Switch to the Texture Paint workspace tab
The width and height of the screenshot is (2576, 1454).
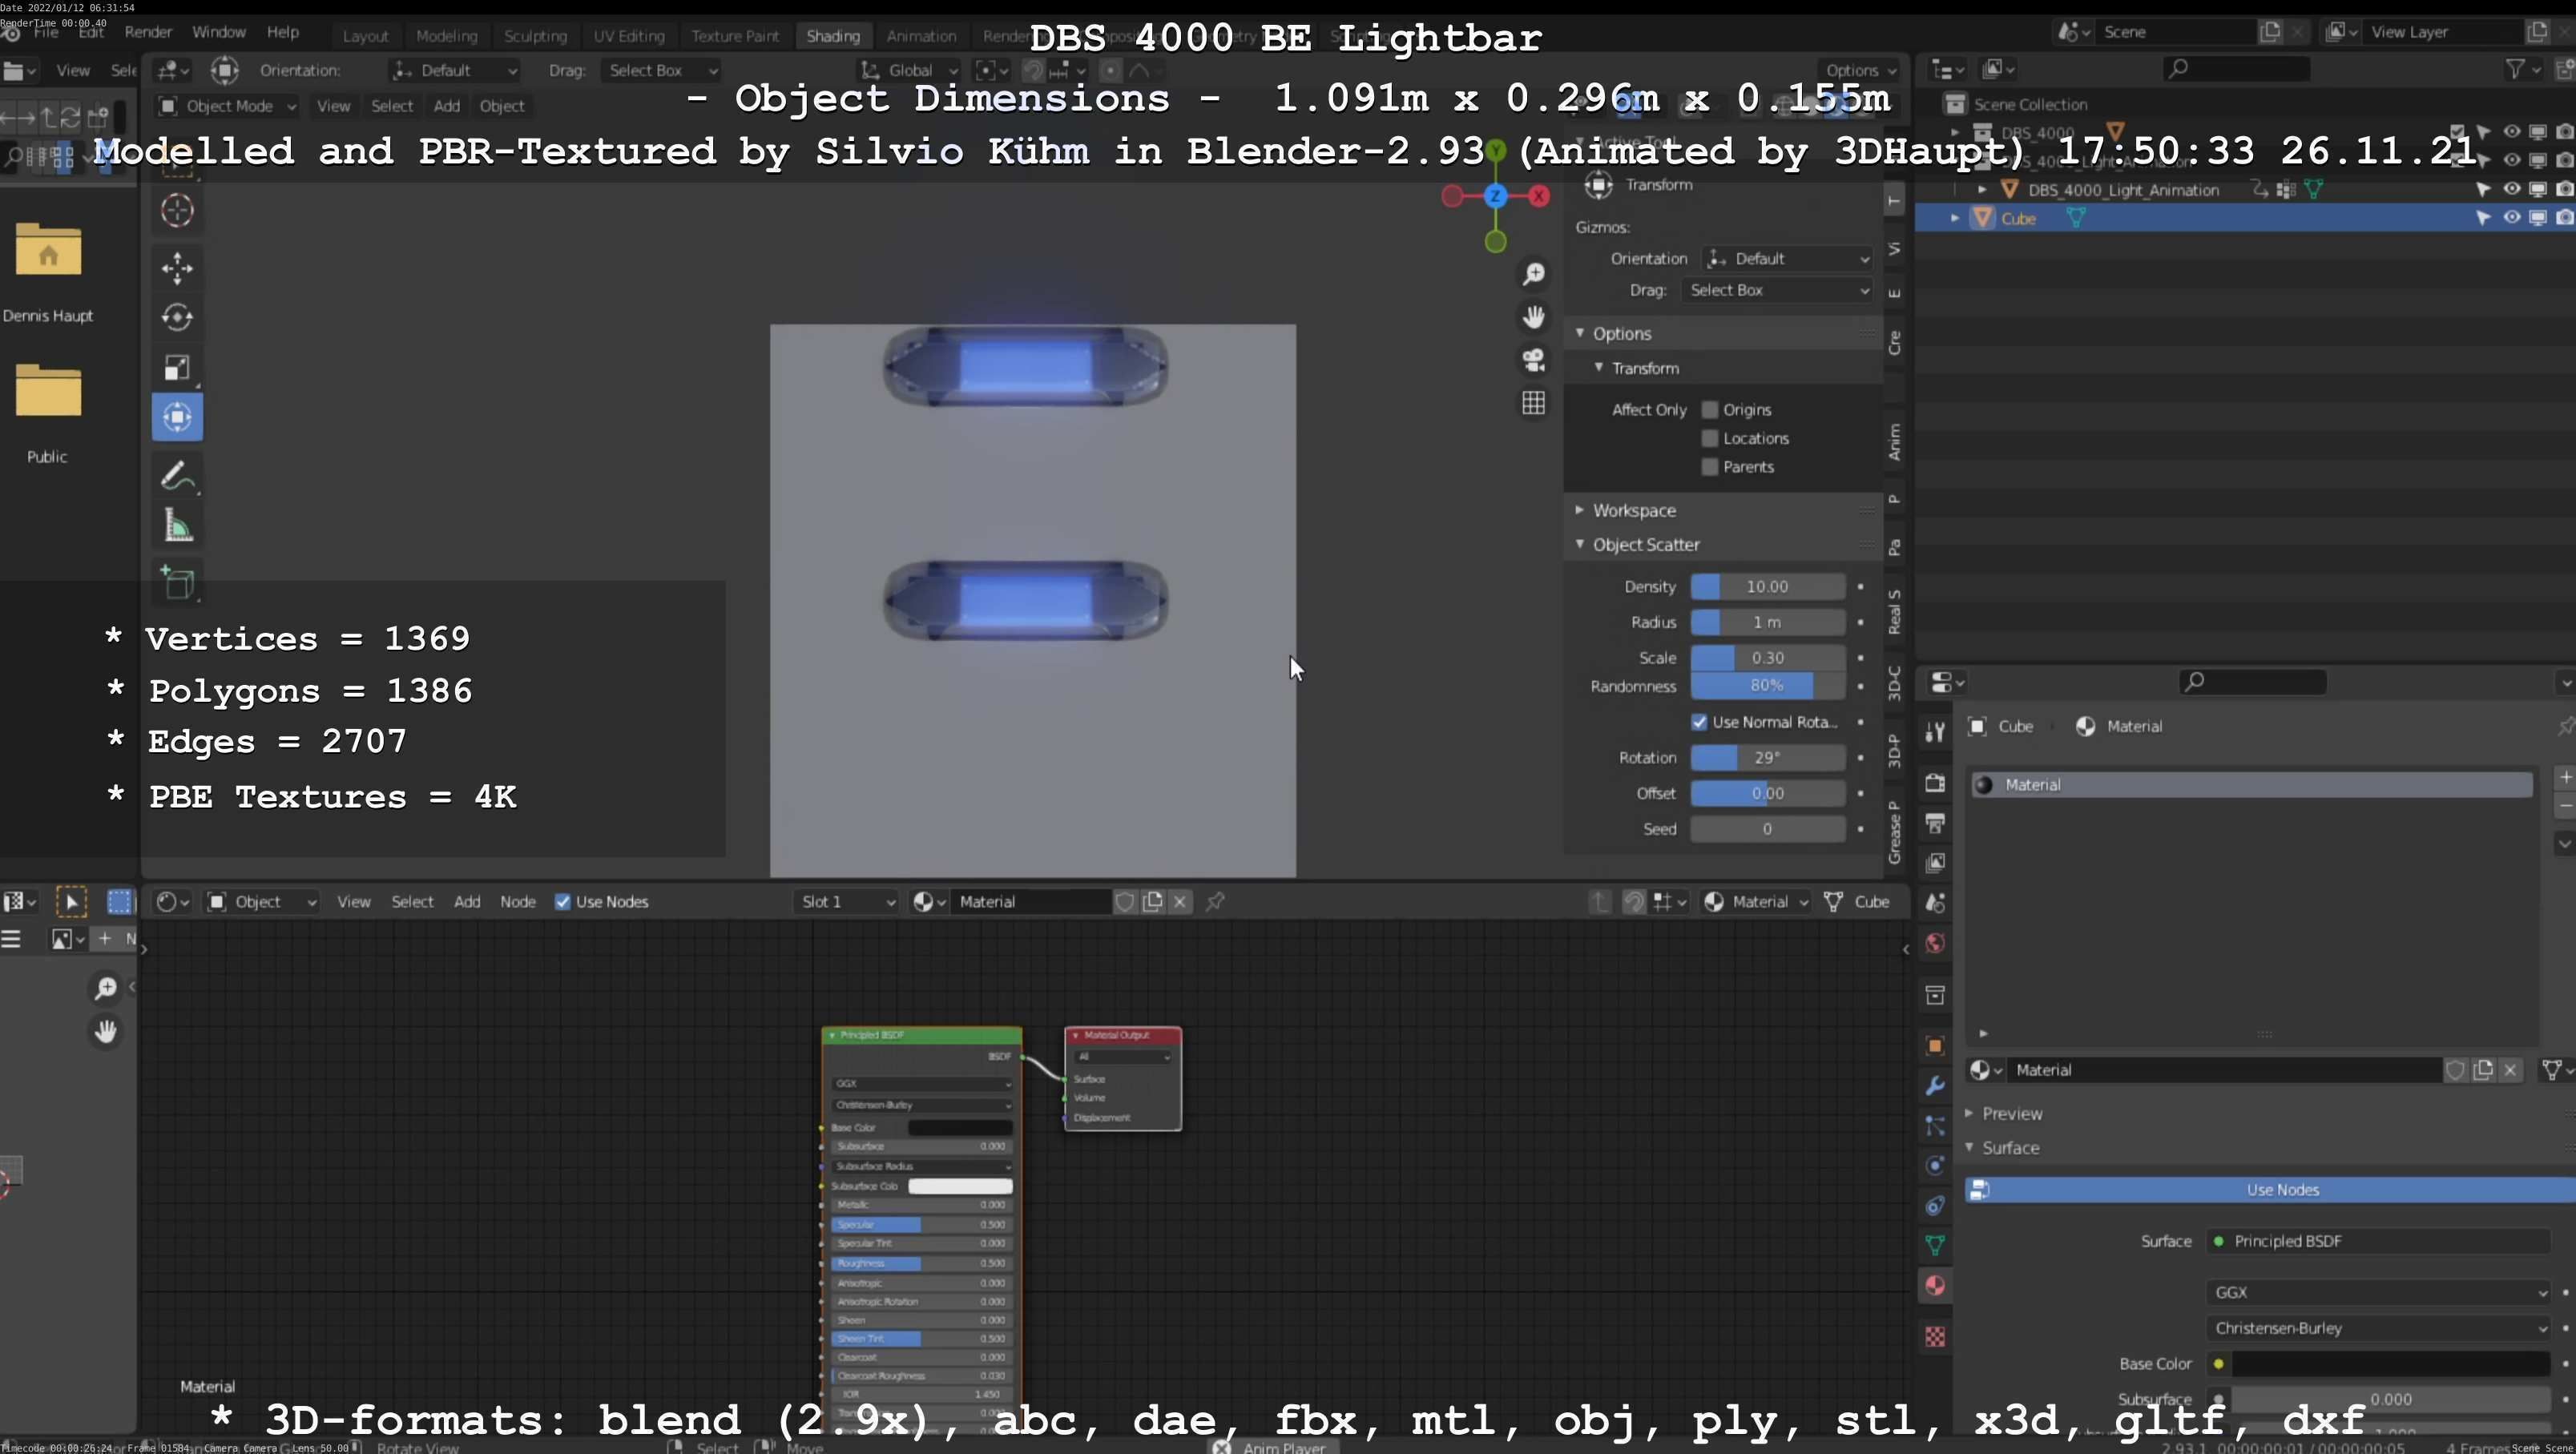(x=735, y=36)
